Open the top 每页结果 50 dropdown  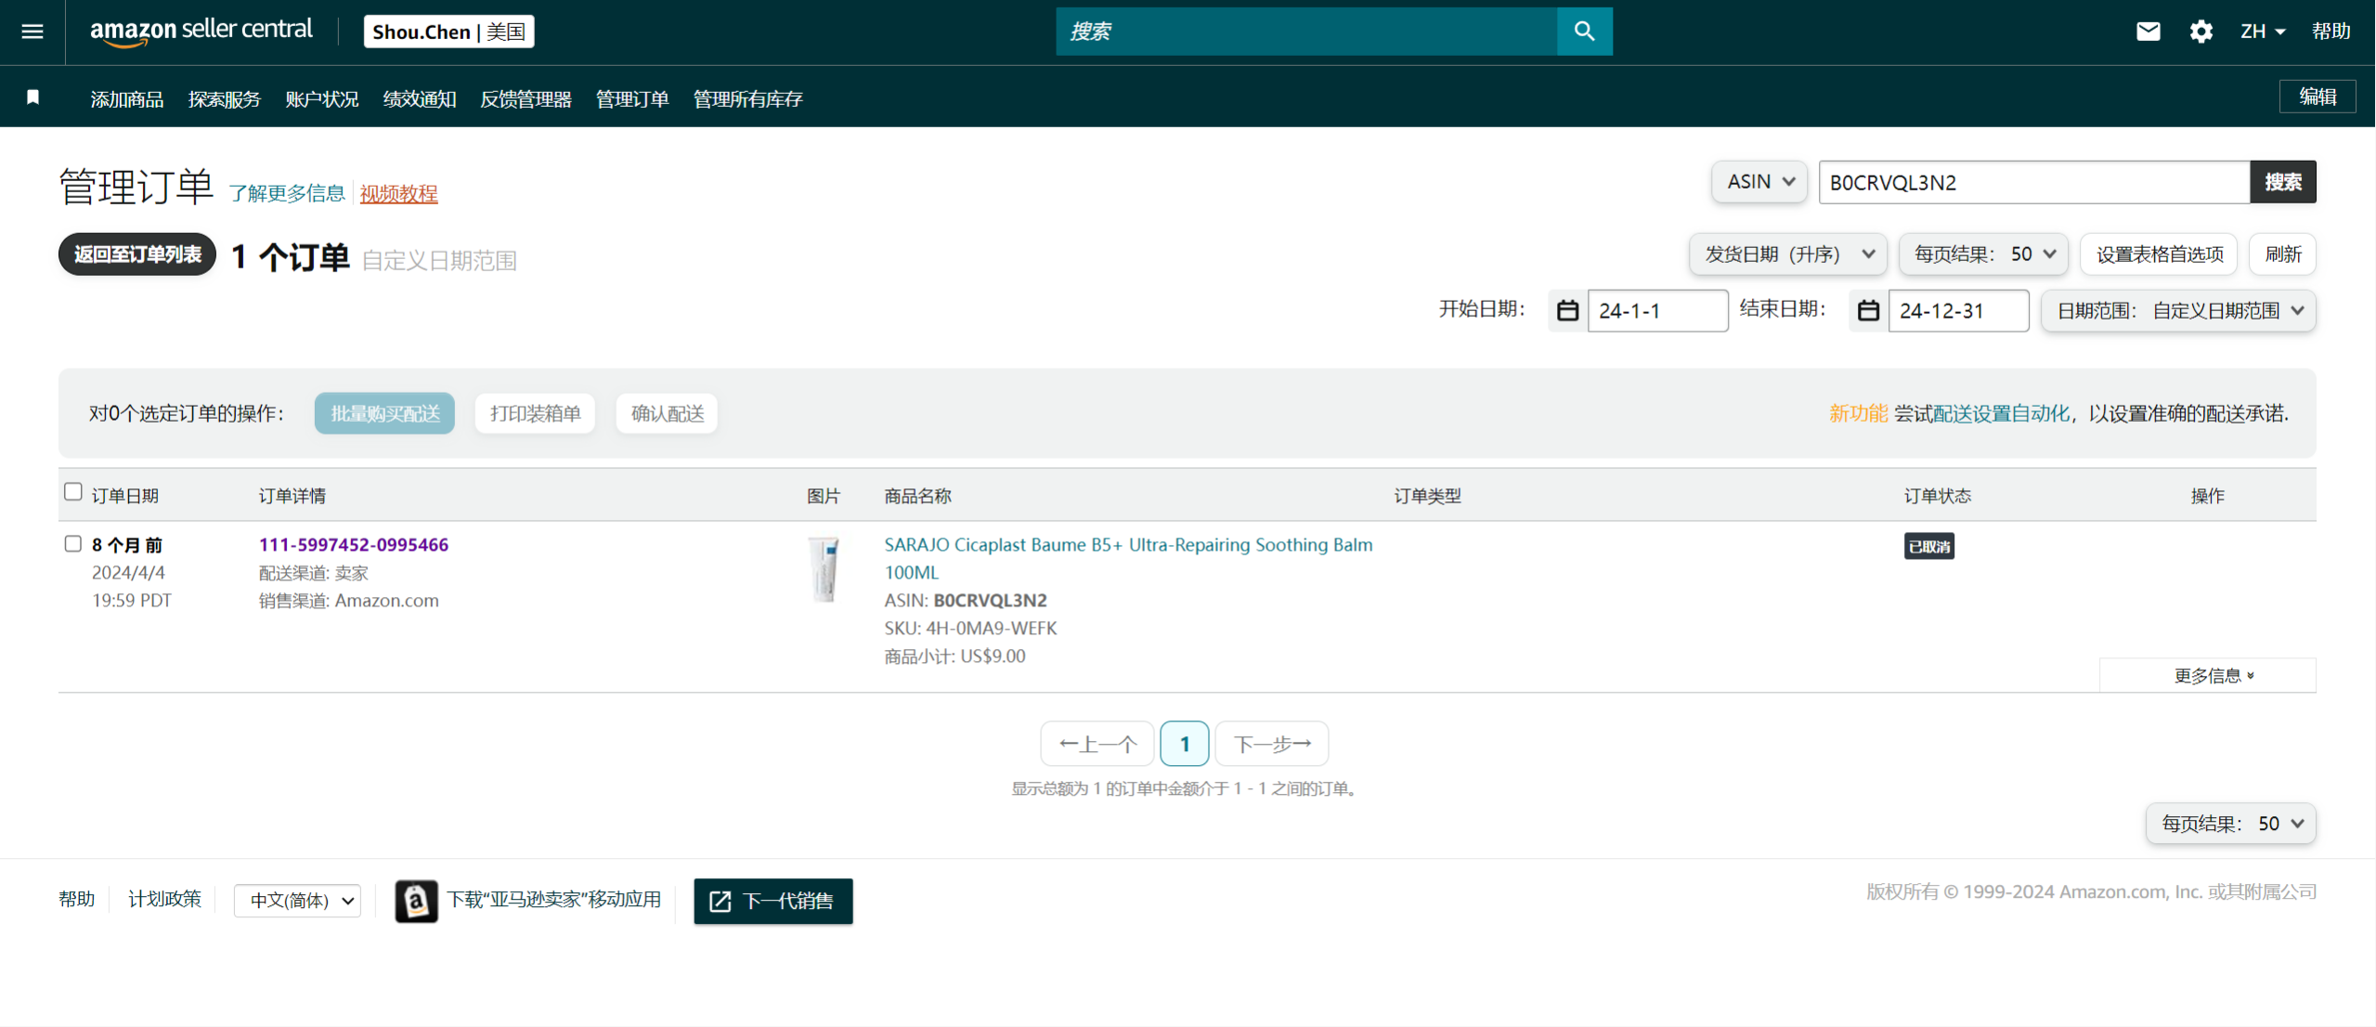click(1983, 254)
